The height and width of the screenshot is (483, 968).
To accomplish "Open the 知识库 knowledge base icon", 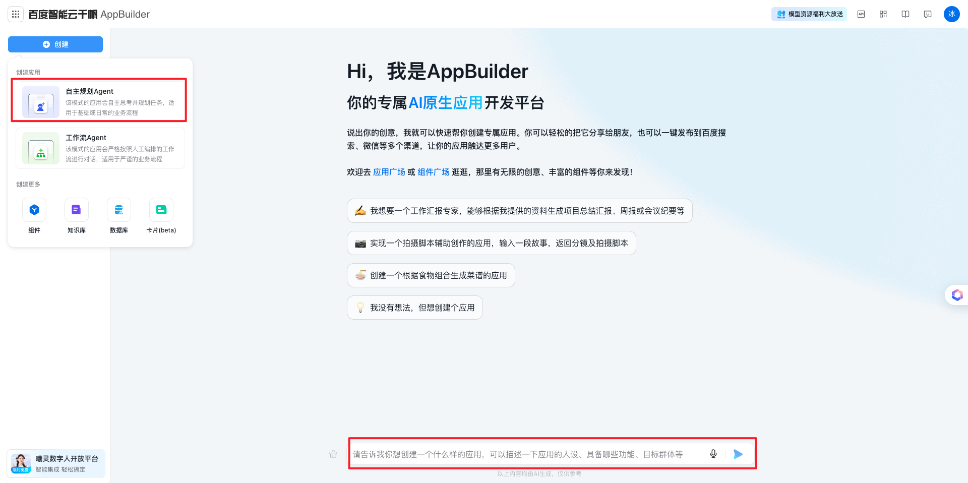I will pyautogui.click(x=77, y=210).
